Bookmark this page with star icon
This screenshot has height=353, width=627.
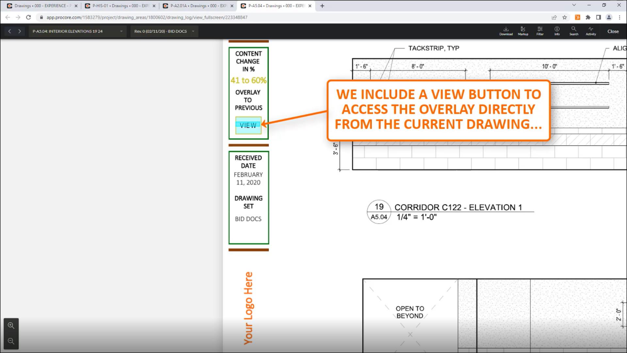point(565,17)
